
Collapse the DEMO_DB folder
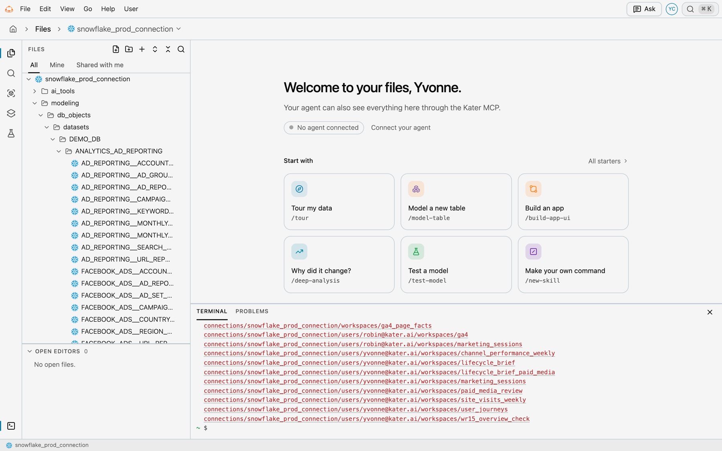(x=53, y=139)
